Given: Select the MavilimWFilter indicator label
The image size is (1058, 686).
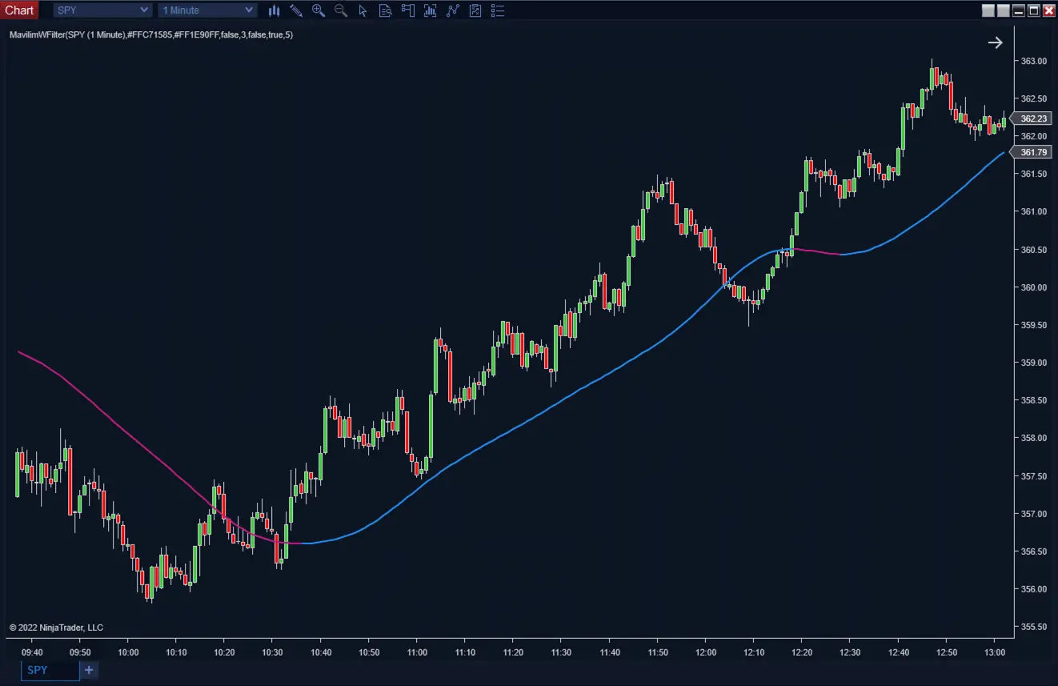Looking at the screenshot, I should point(151,35).
